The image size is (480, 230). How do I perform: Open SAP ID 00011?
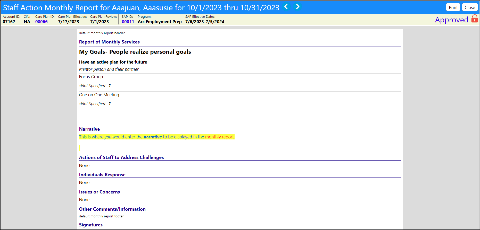tap(128, 22)
